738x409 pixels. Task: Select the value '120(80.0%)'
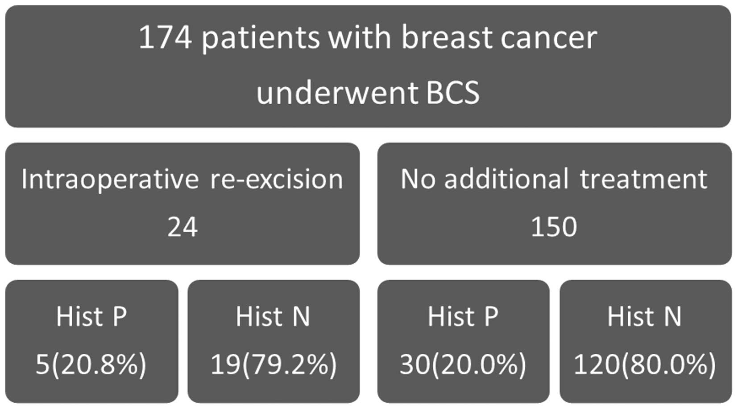[644, 364]
